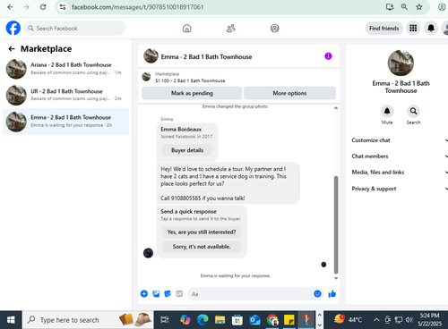The width and height of the screenshot is (448, 329).
Task: Open the Home feed icon
Action: click(x=187, y=29)
